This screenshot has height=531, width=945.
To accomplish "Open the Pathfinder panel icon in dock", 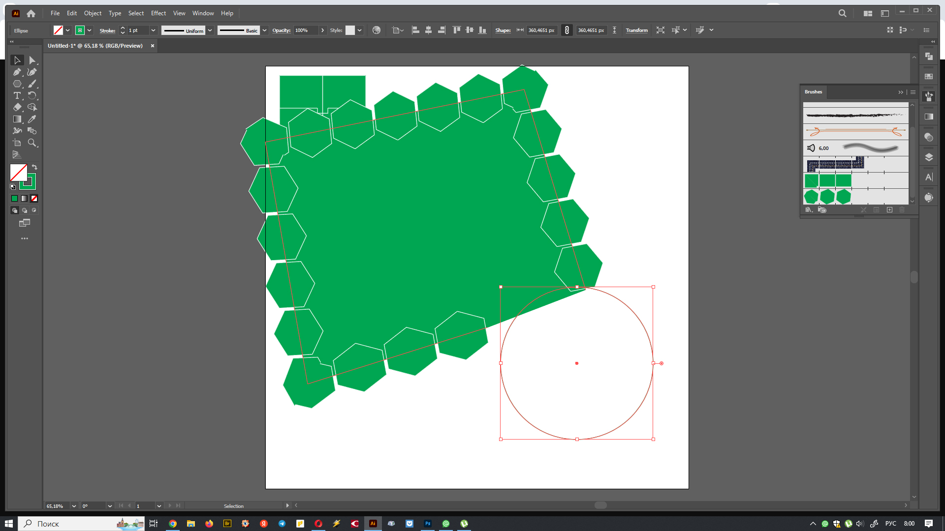I will (x=929, y=57).
